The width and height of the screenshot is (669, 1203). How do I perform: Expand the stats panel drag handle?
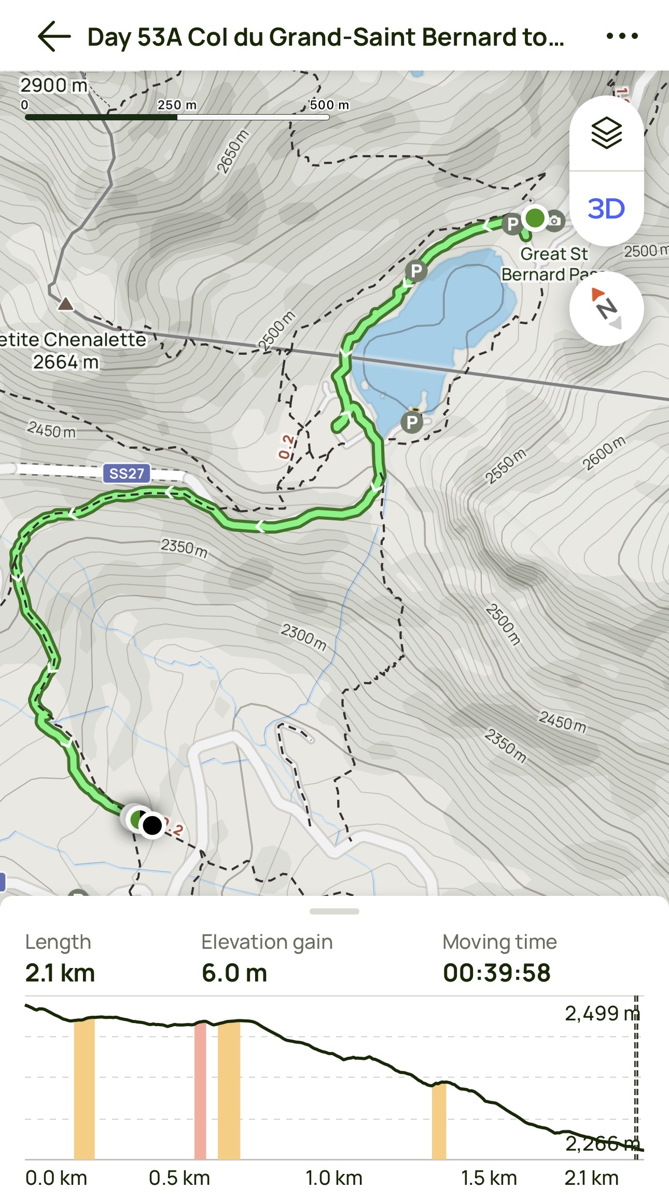334,911
